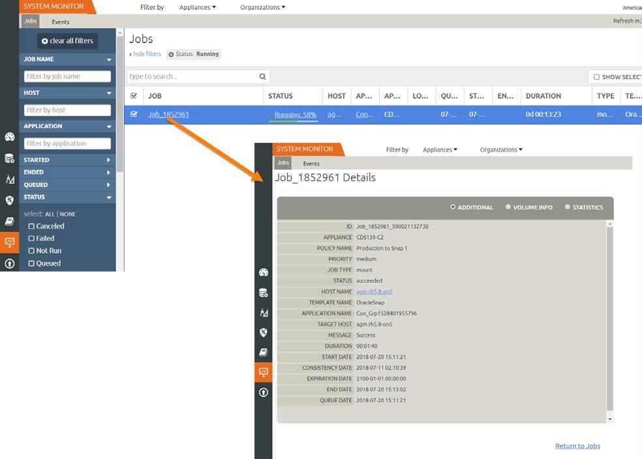Sort by the HOST column header

click(337, 96)
